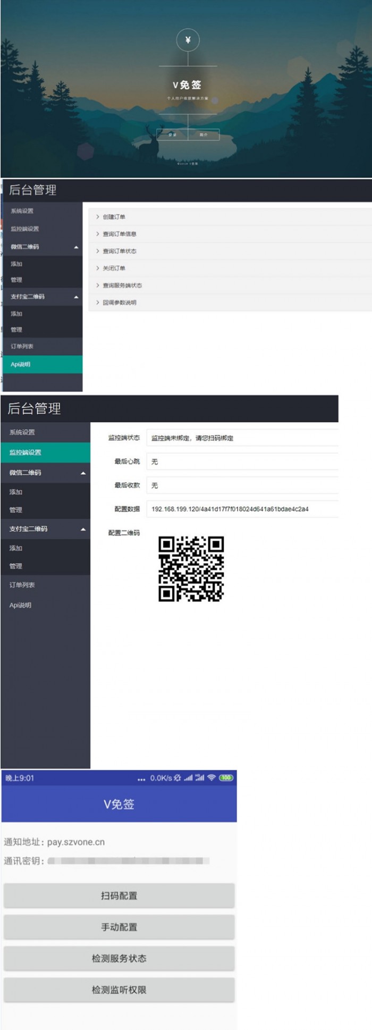Image resolution: width=372 pixels, height=1030 pixels.
Task: Click the yen symbol circle on landing page
Action: point(188,40)
